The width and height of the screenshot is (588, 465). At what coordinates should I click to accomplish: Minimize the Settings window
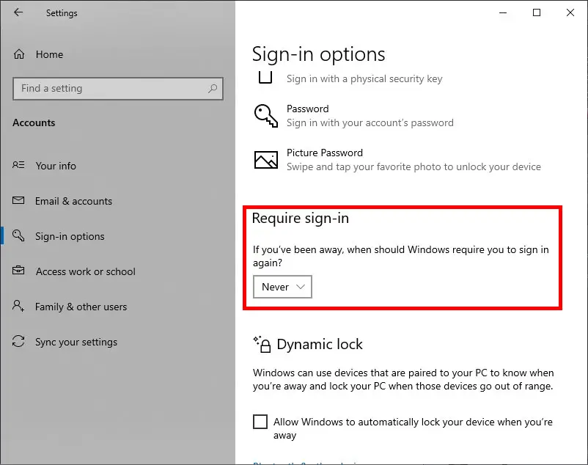(x=503, y=12)
